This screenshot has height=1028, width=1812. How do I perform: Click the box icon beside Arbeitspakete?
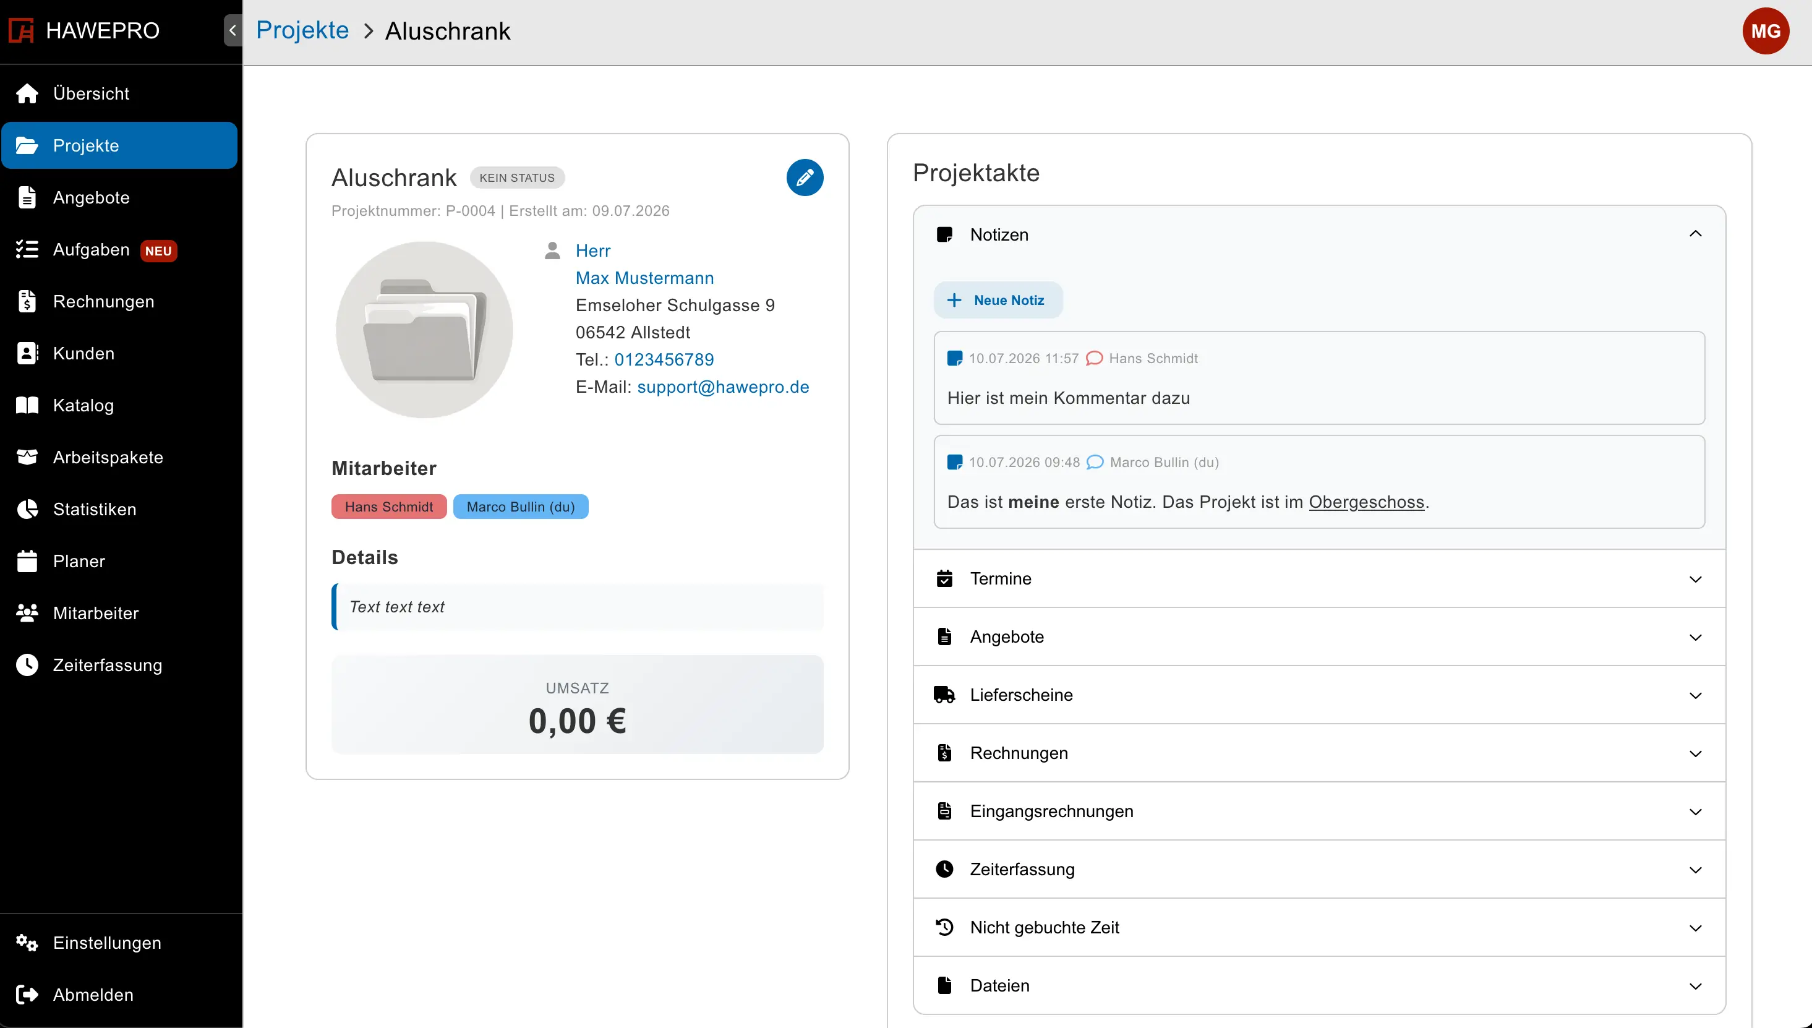(27, 457)
